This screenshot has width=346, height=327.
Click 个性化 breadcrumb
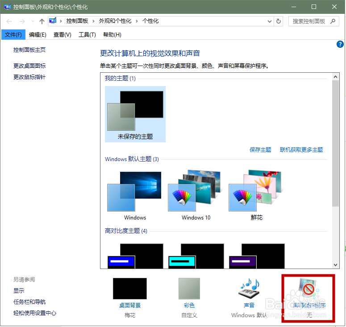click(x=150, y=21)
